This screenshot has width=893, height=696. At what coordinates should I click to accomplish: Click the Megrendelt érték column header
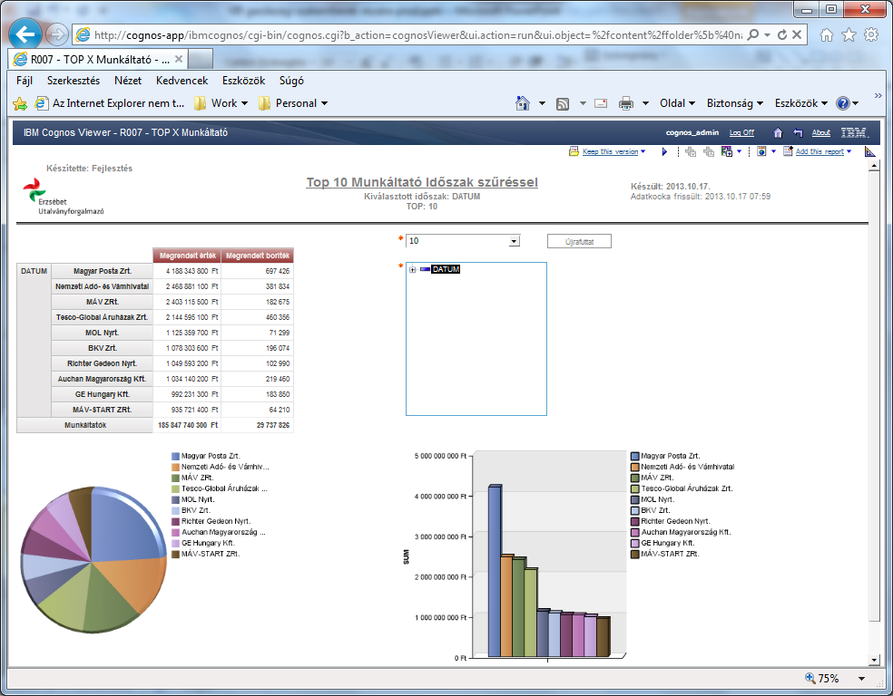pyautogui.click(x=187, y=256)
